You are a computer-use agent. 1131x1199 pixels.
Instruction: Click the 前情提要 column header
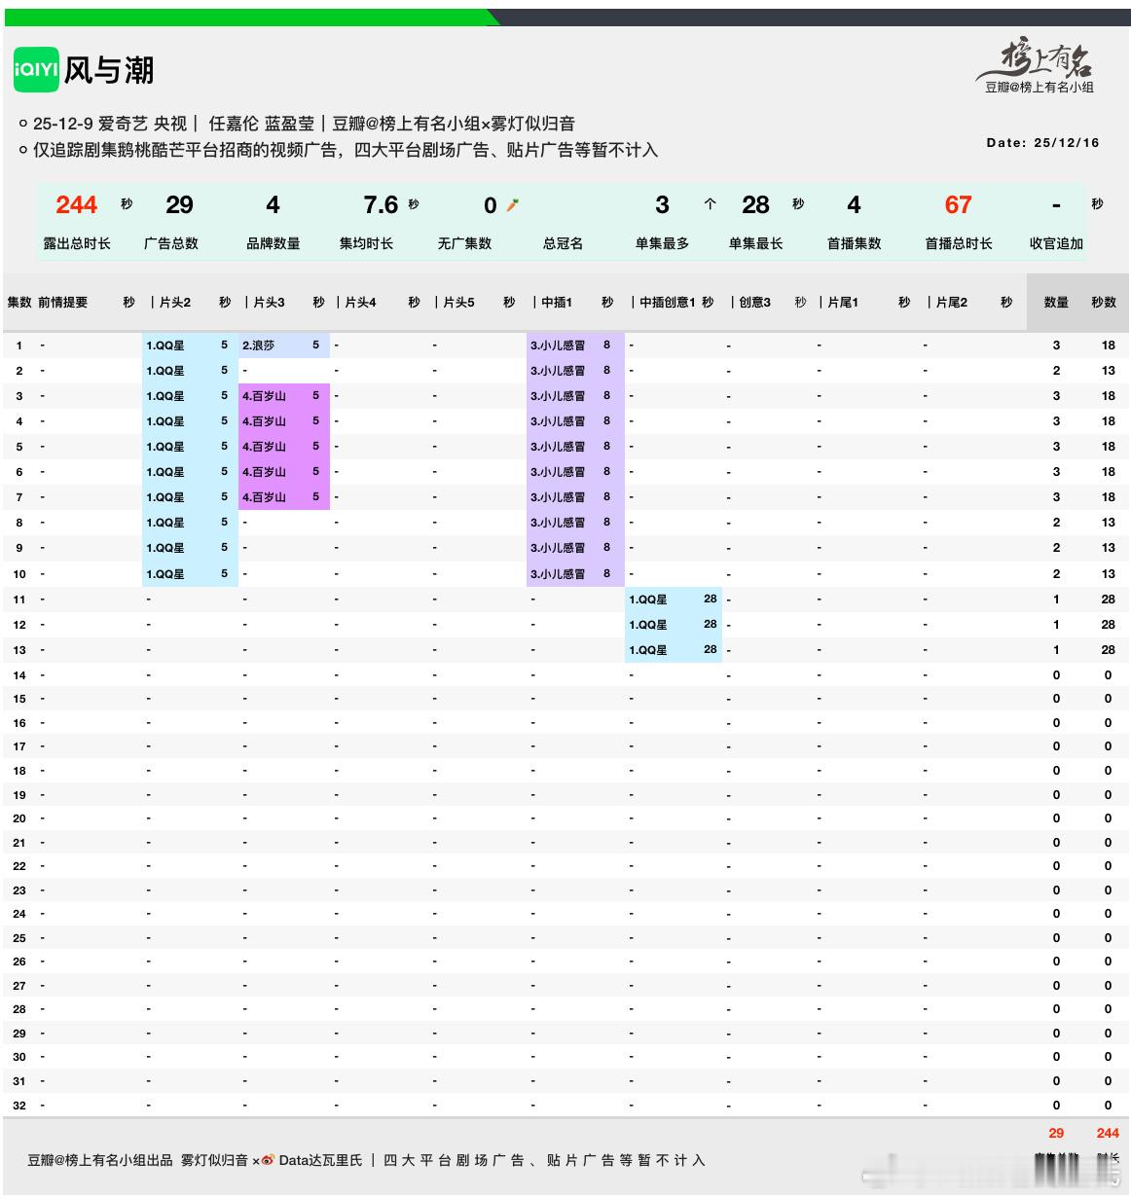[62, 303]
